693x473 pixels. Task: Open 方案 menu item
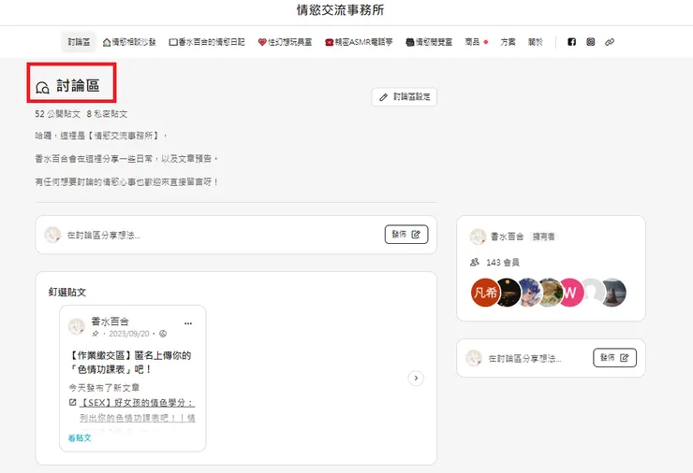point(508,42)
